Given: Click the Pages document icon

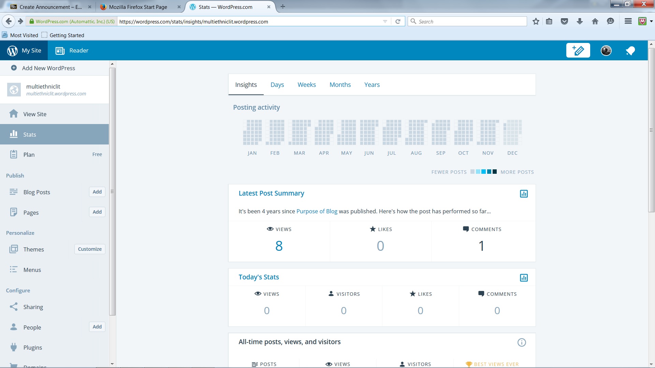Looking at the screenshot, I should point(14,212).
